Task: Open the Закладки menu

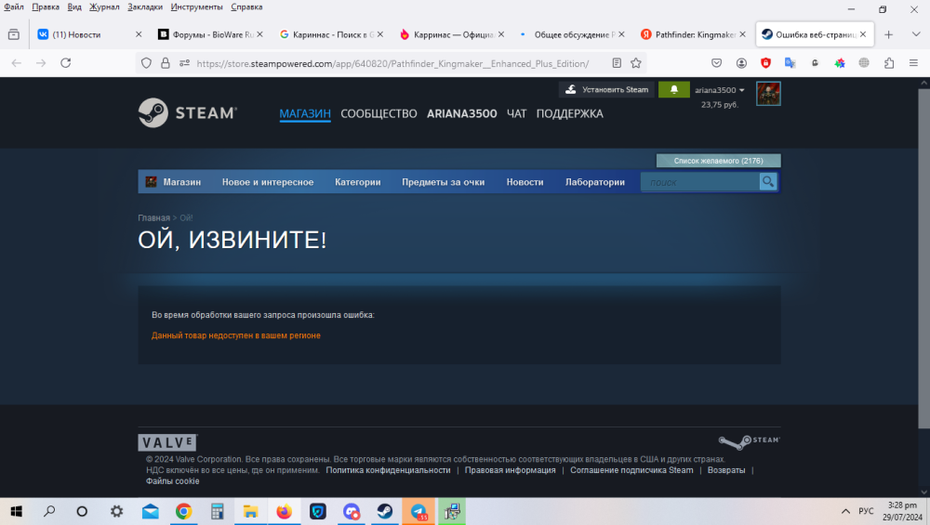Action: point(145,7)
